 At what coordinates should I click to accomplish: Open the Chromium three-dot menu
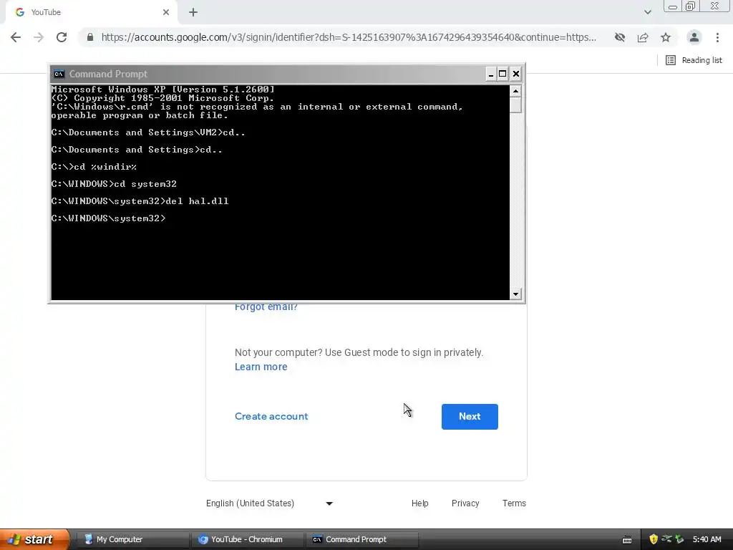click(717, 37)
